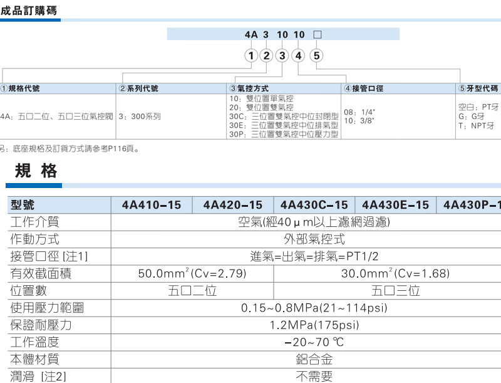501x383 pixels.
Task: Click circled number 1 below the order code
Action: [x=251, y=56]
